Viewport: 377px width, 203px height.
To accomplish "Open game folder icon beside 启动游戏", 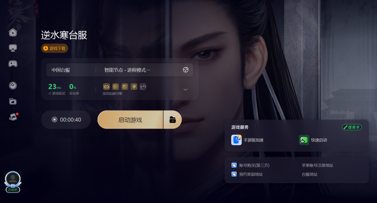I will [172, 120].
